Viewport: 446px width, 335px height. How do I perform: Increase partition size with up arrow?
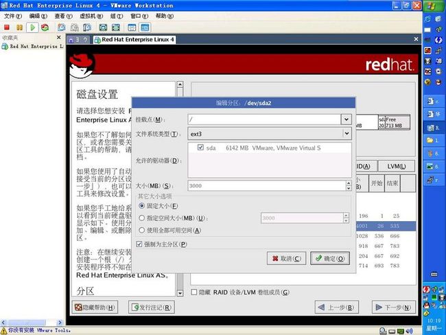click(349, 183)
